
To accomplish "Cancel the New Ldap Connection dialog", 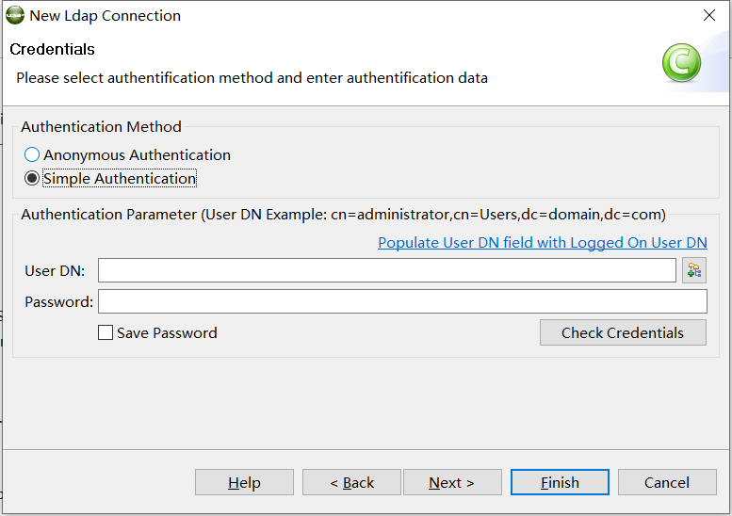I will (667, 482).
